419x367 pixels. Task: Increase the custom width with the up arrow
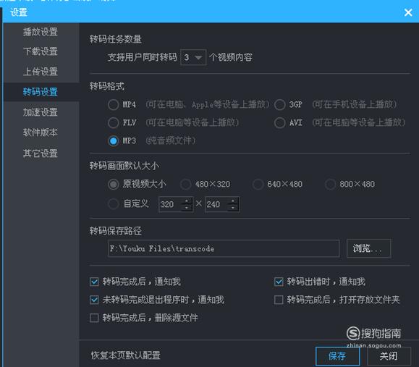pyautogui.click(x=187, y=201)
